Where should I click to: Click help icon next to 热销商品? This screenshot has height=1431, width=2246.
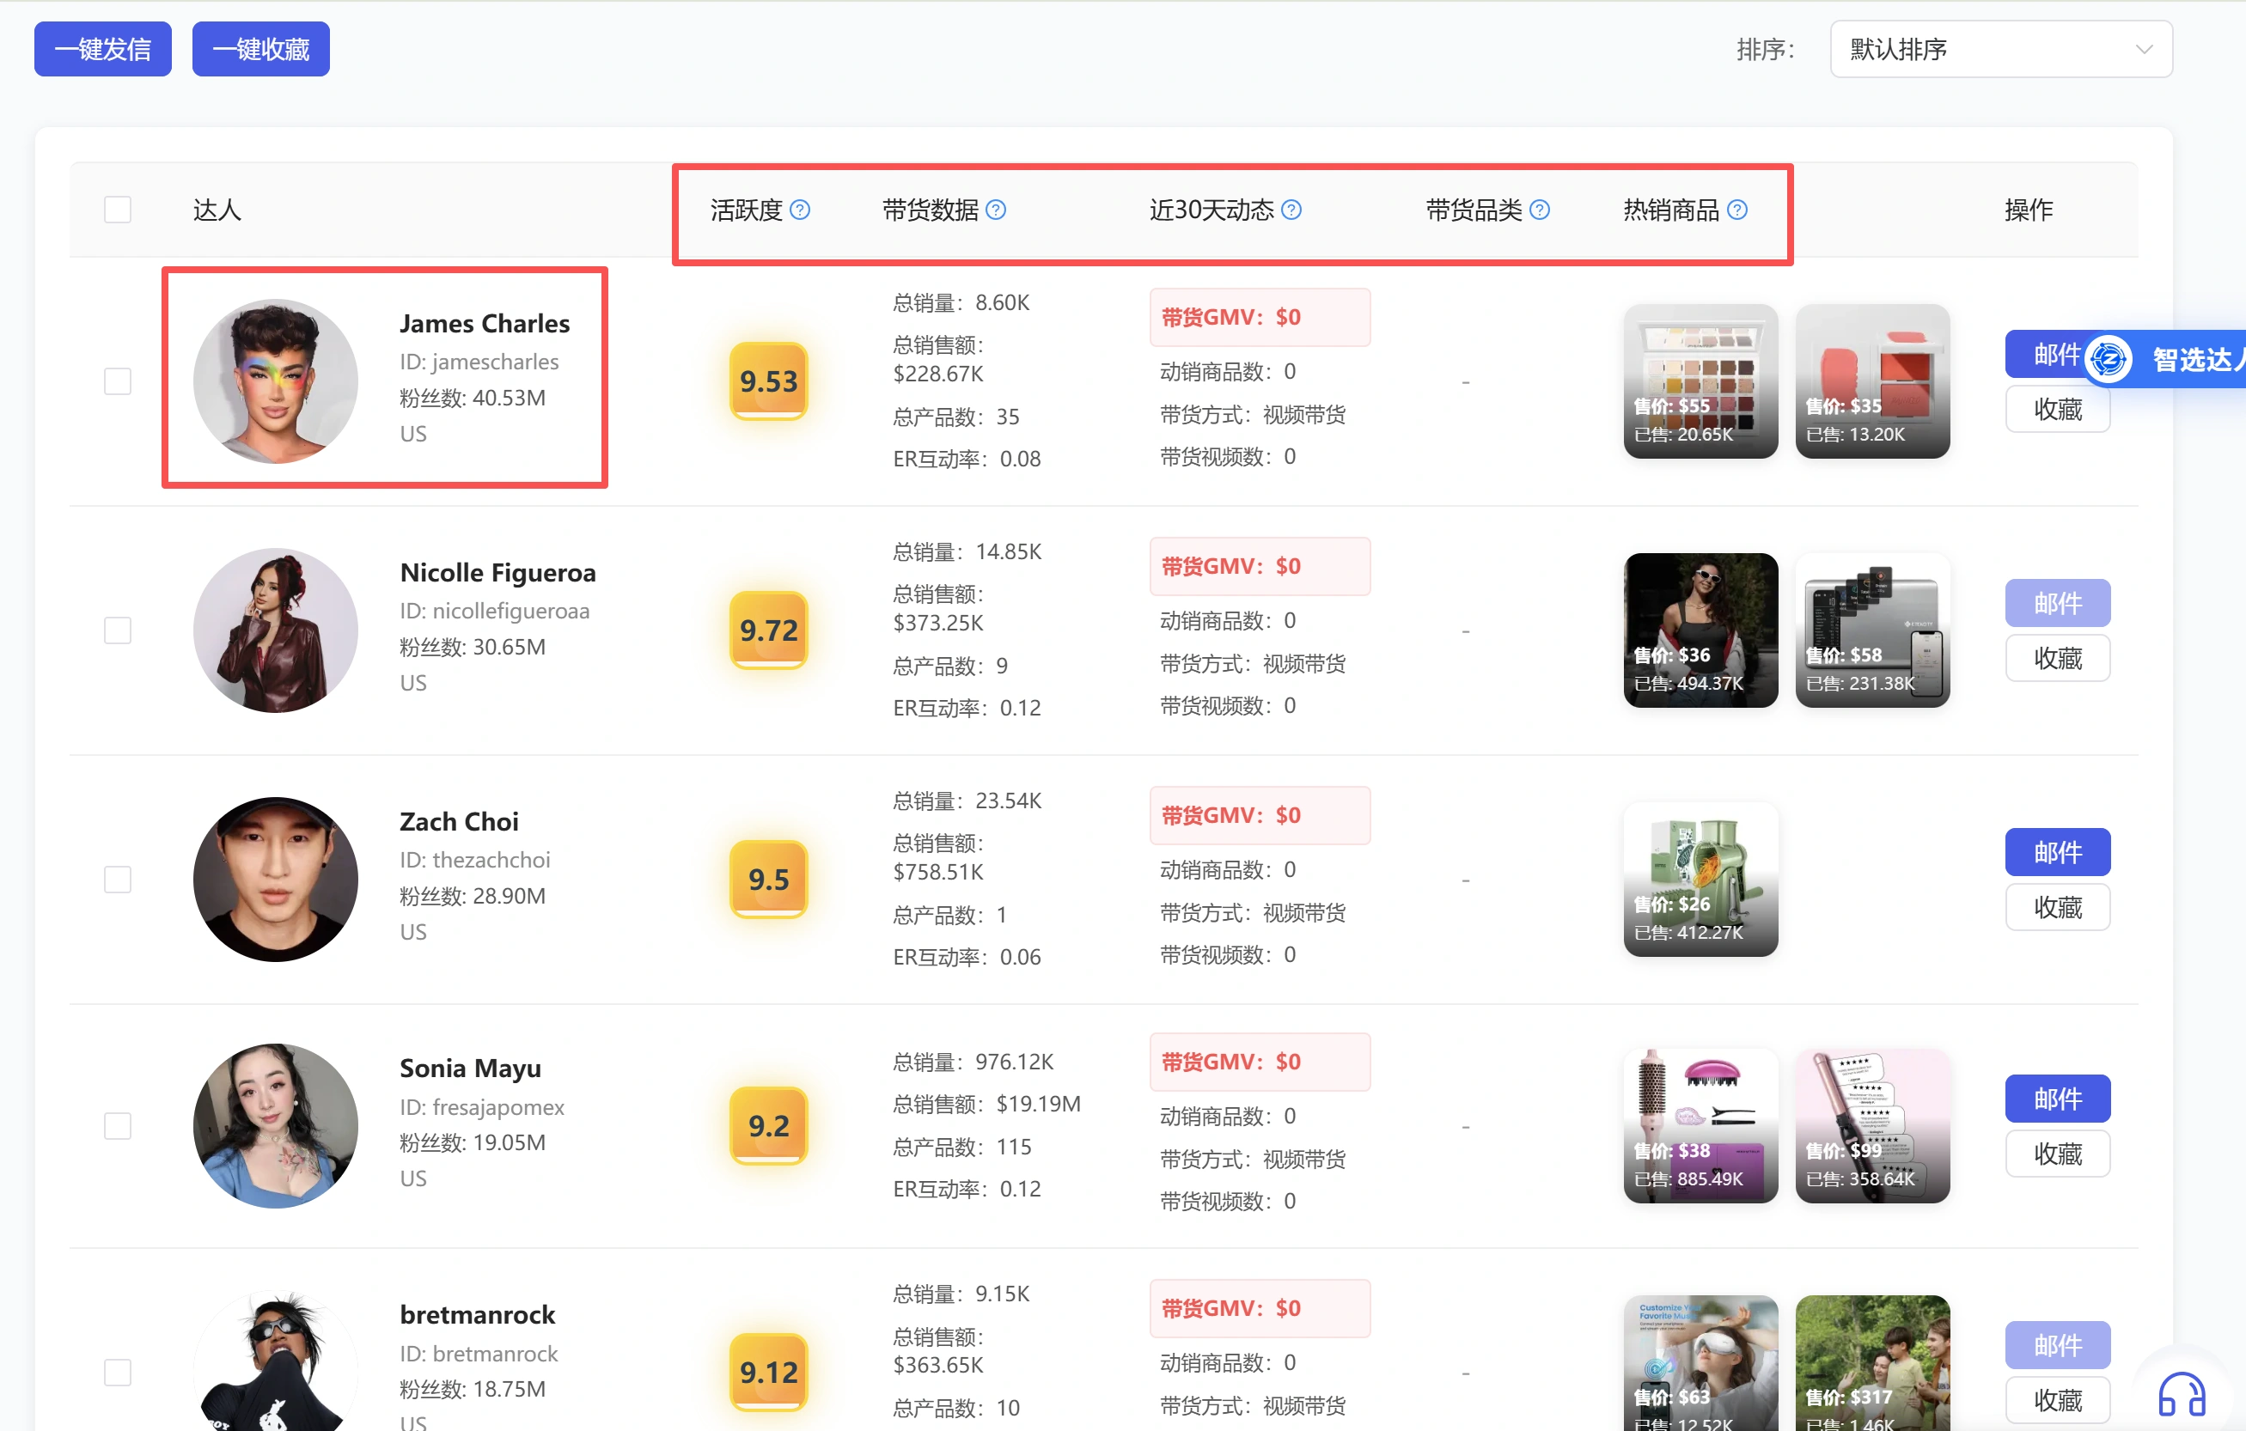coord(1736,210)
